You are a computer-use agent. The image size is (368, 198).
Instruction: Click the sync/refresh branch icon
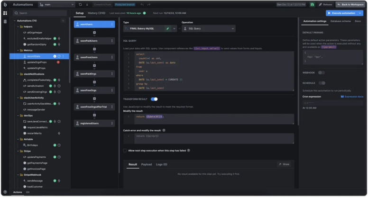tap(80, 4)
